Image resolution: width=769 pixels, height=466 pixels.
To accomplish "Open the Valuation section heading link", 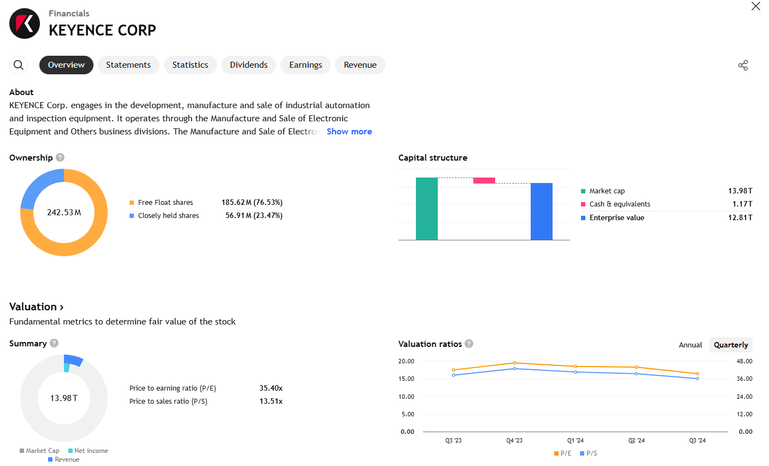I will 37,307.
